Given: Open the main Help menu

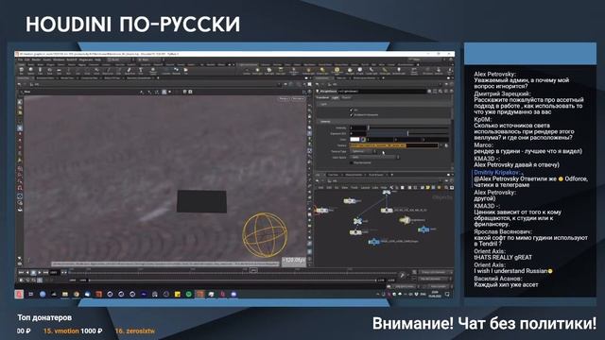Looking at the screenshot, I should click(97, 59).
